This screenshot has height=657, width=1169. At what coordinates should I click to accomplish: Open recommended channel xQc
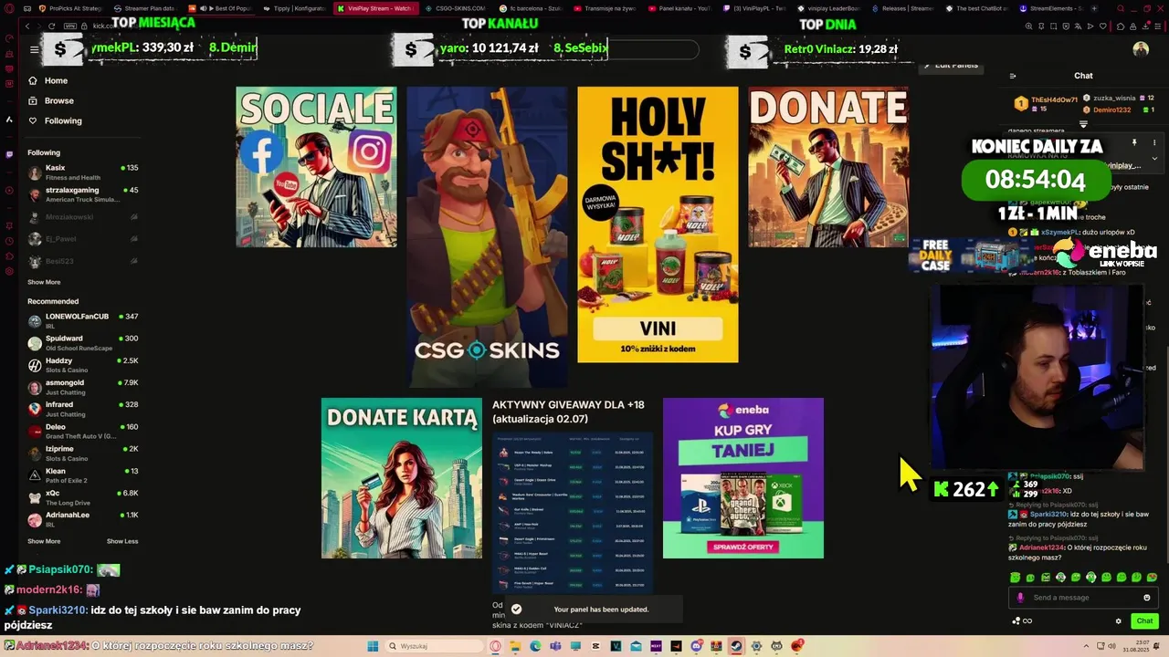coord(82,497)
